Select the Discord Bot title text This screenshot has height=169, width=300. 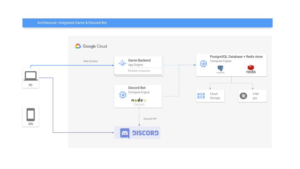[137, 88]
